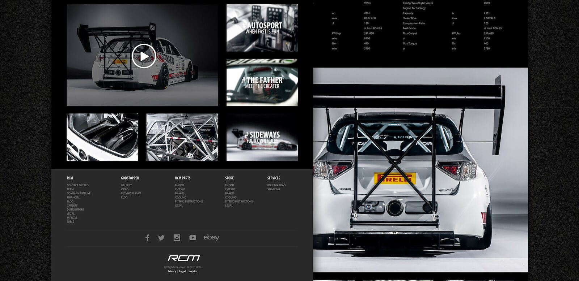The image size is (579, 281).
Task: Open the Imprint link
Action: tap(193, 271)
